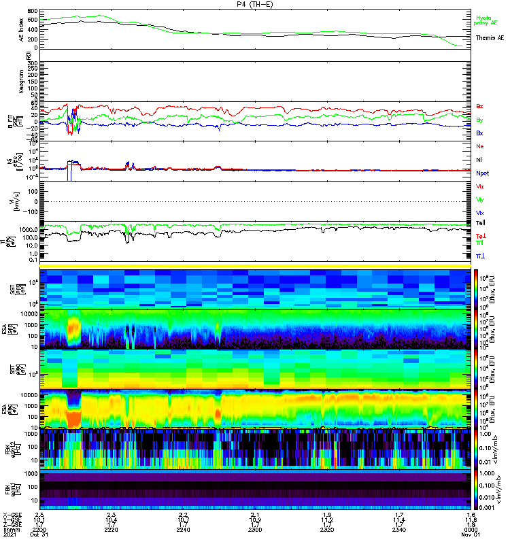This screenshot has height=544, width=510.
Task: Click the 2240 time tick label
Action: point(183,530)
